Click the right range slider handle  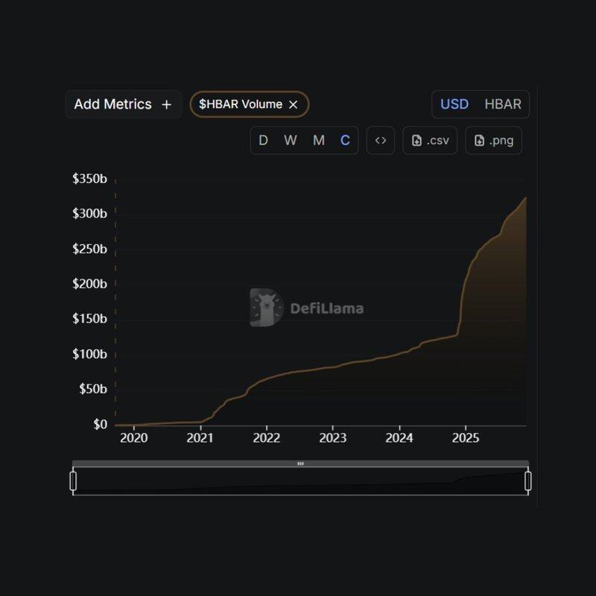pyautogui.click(x=528, y=481)
